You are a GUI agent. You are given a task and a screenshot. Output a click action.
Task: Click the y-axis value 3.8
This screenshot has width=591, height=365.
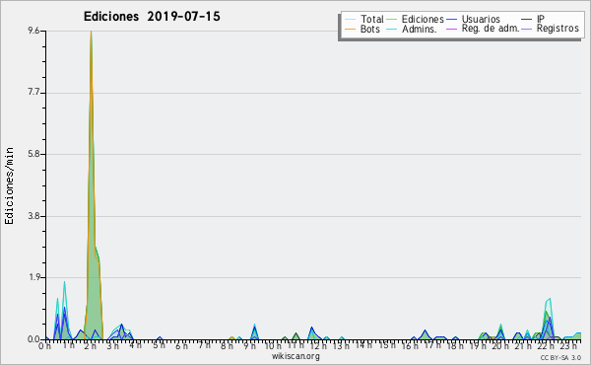(33, 216)
